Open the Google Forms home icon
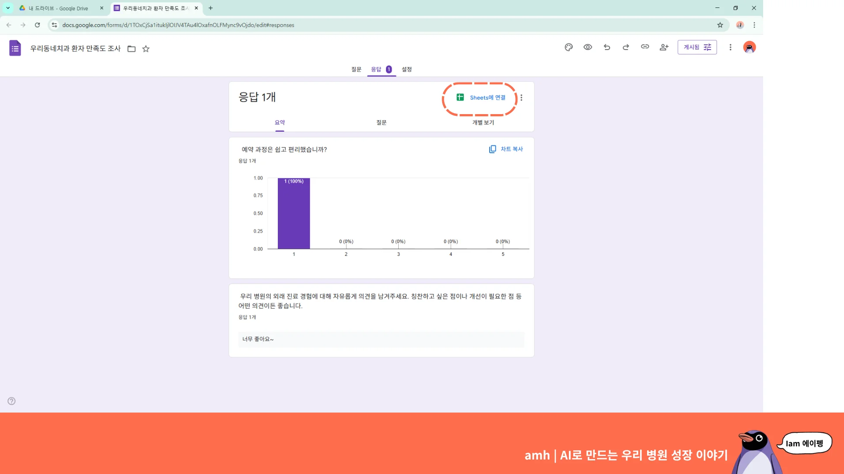The height and width of the screenshot is (474, 844). coord(15,48)
